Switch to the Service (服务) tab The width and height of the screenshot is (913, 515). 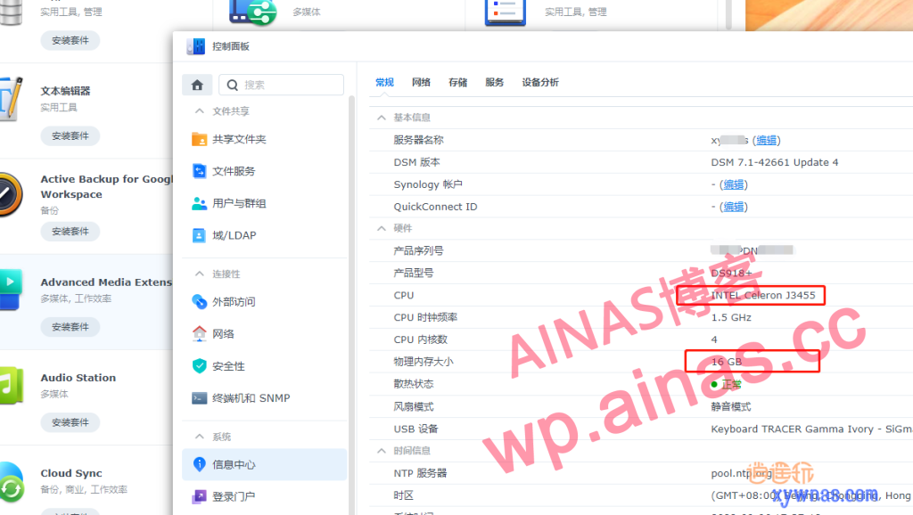point(494,82)
